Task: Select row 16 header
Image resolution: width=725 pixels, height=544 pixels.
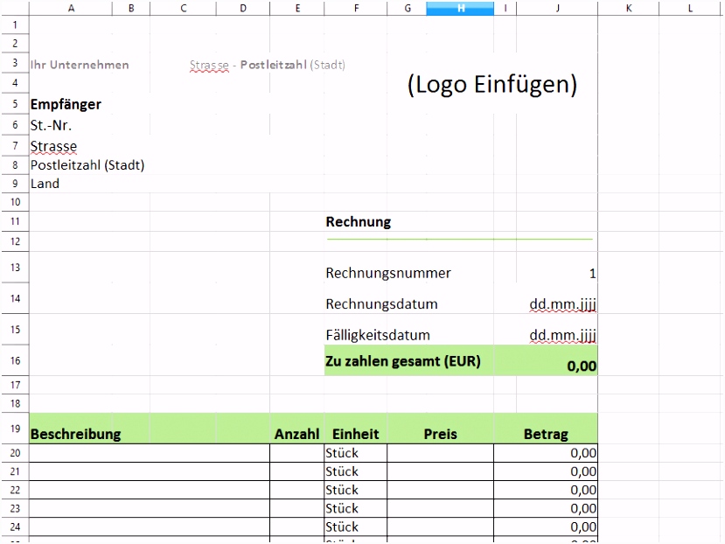Action: [x=15, y=360]
